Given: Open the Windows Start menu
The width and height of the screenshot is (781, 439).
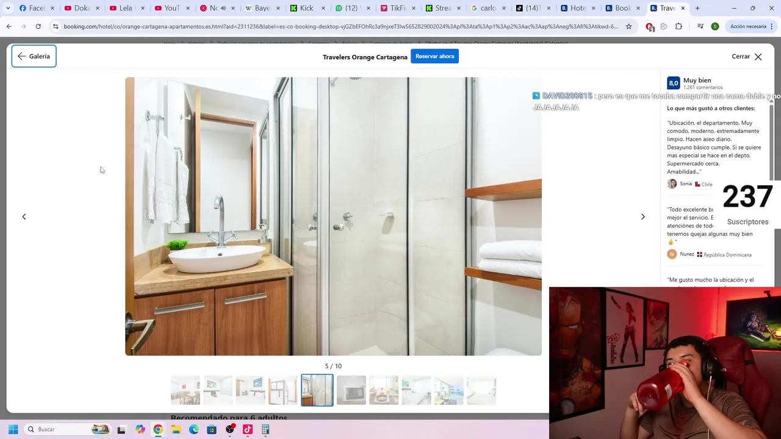Looking at the screenshot, I should [x=13, y=429].
